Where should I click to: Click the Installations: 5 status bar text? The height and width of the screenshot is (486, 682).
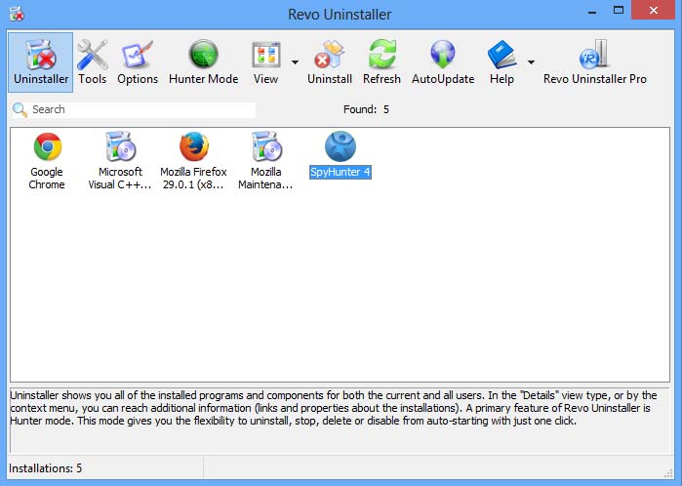click(45, 468)
